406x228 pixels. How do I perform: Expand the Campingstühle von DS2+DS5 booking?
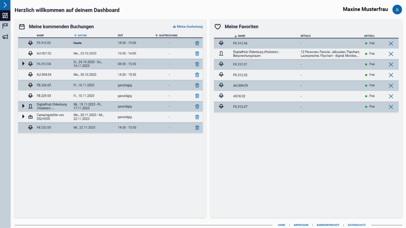pos(23,117)
